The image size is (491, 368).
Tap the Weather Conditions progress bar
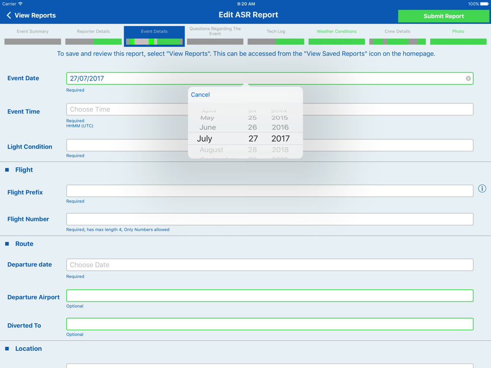coord(337,42)
